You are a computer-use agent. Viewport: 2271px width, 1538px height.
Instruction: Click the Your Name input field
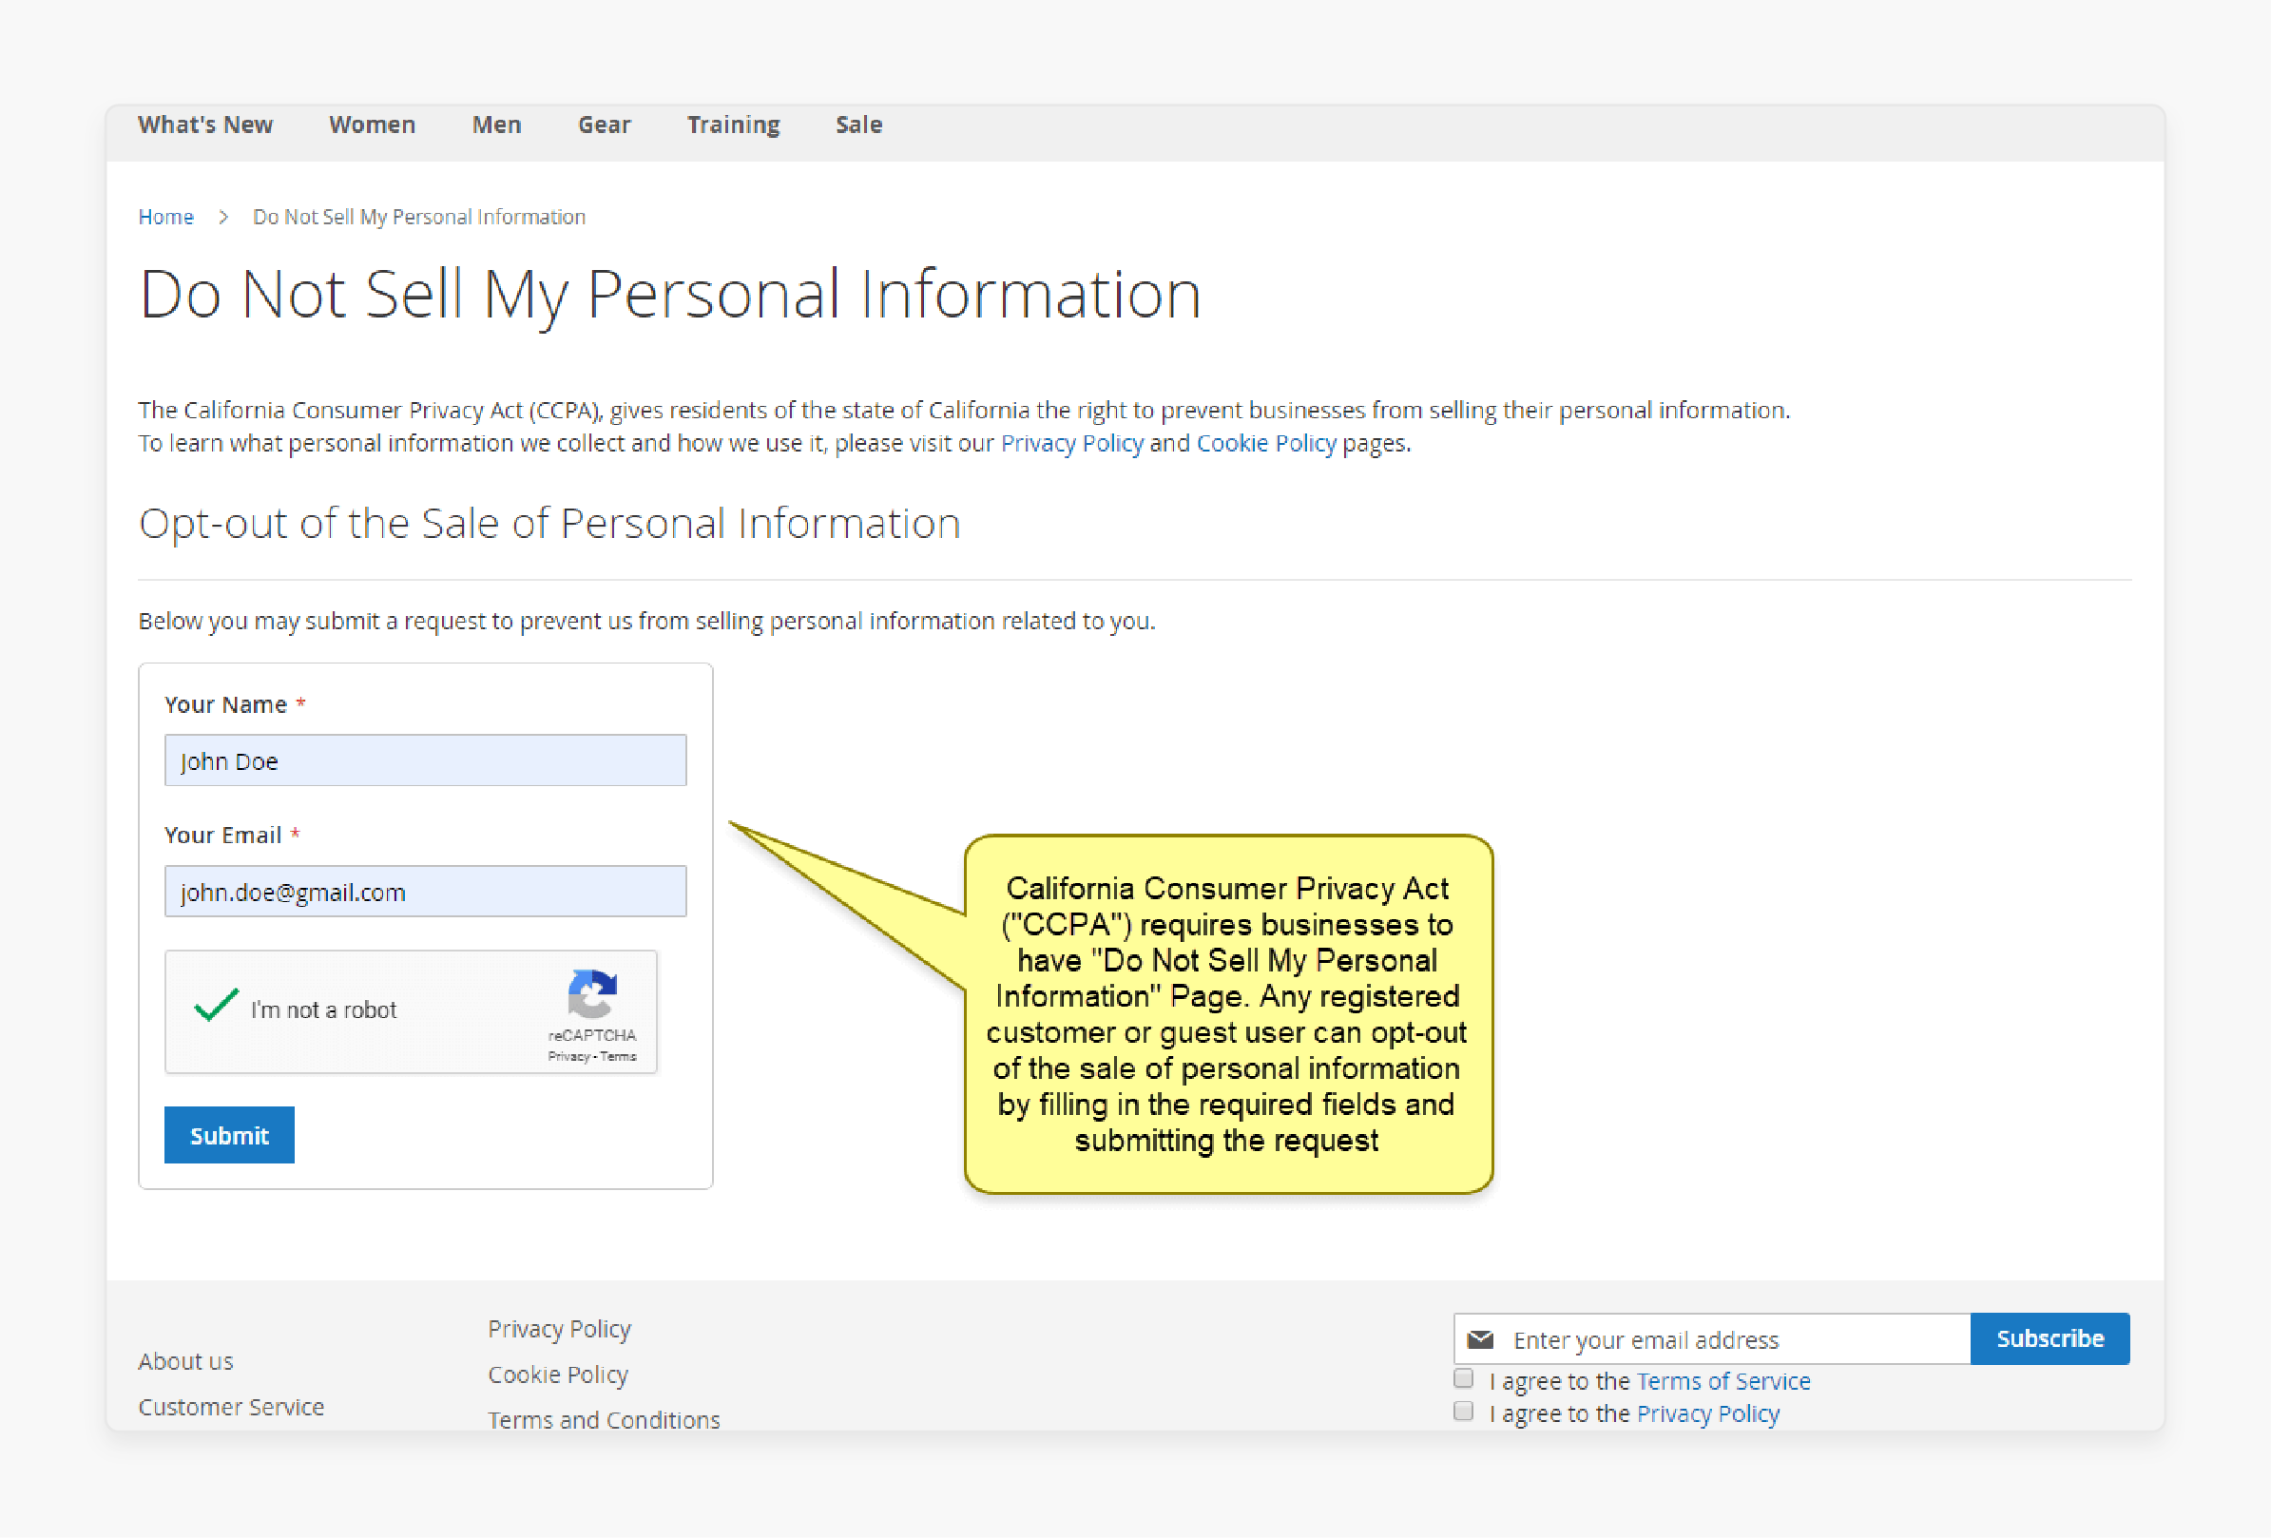tap(425, 760)
